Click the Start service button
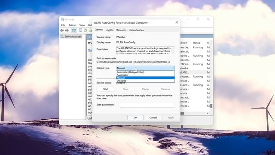Image resolution: width=275 pixels, height=155 pixels. [x=106, y=89]
